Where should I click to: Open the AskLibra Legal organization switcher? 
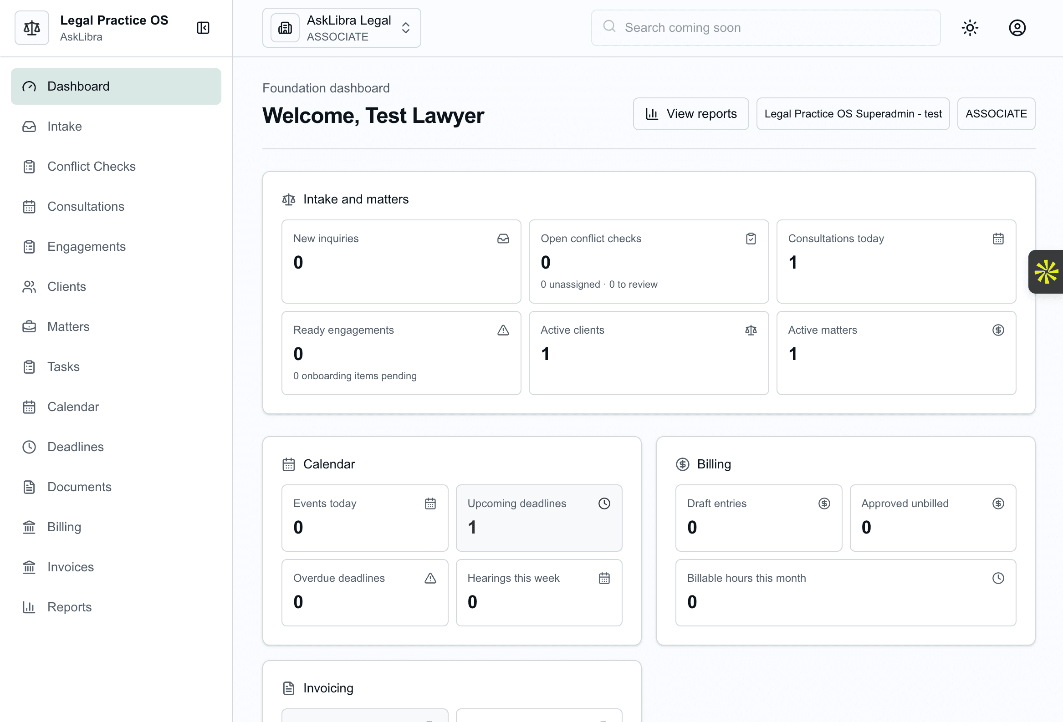(x=341, y=28)
